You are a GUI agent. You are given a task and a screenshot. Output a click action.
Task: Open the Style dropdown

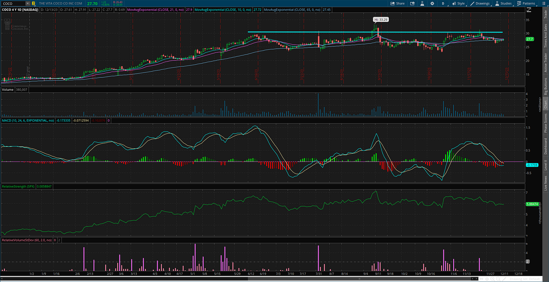click(x=459, y=3)
